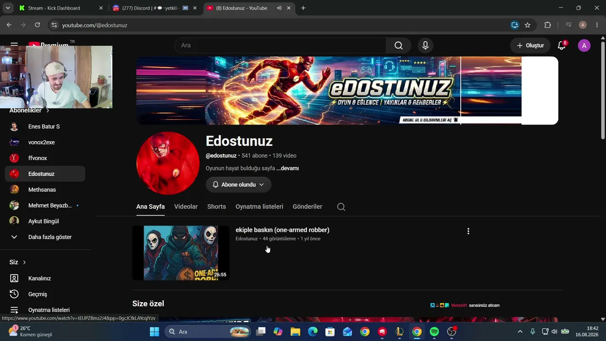Go to Methsanas channel
Image resolution: width=606 pixels, height=341 pixels.
click(45, 189)
